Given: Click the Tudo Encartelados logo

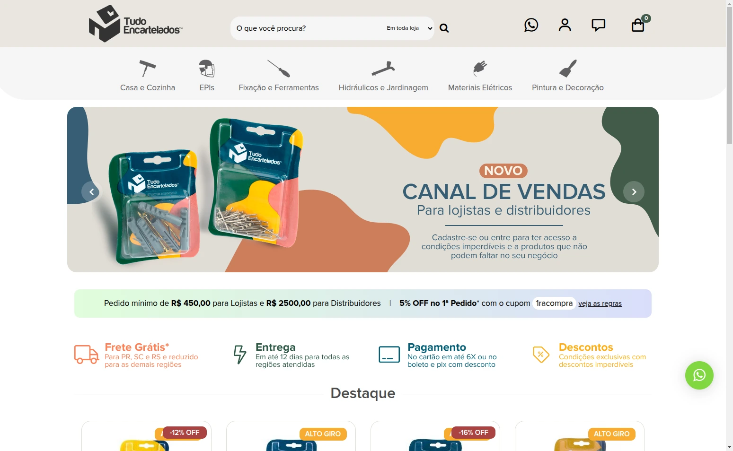Looking at the screenshot, I should pyautogui.click(x=136, y=24).
